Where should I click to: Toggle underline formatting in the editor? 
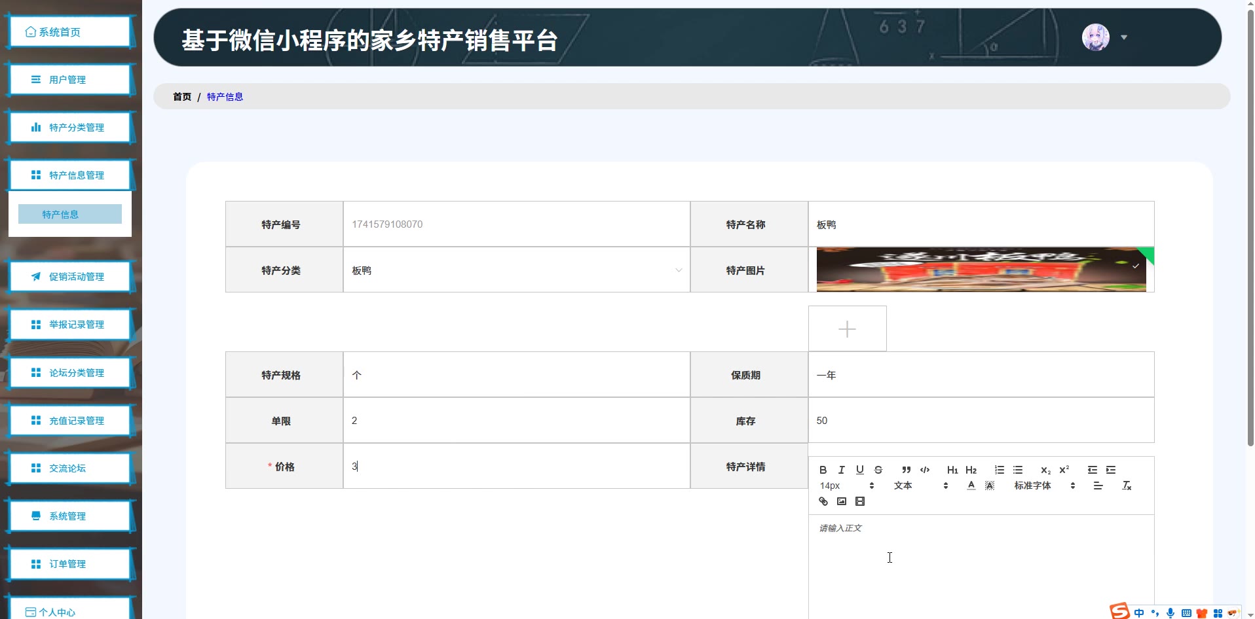[x=860, y=470]
